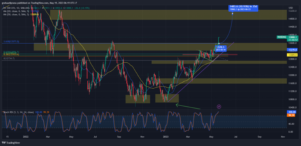Select the "MA (50, close, 0, SMA, 5)" legend
Image resolution: width=301 pixels, height=146 pixels.
click(16, 14)
